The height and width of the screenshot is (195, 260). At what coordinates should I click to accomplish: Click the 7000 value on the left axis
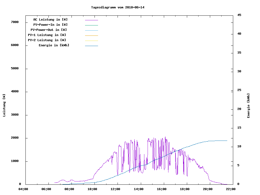click(15, 22)
